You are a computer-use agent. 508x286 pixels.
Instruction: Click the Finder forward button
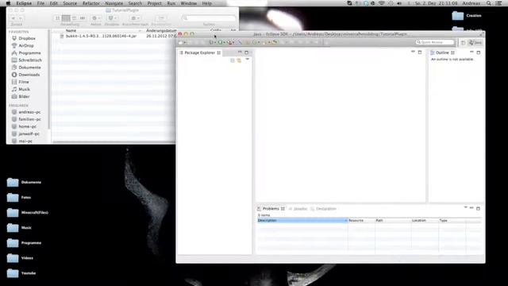(x=20, y=18)
